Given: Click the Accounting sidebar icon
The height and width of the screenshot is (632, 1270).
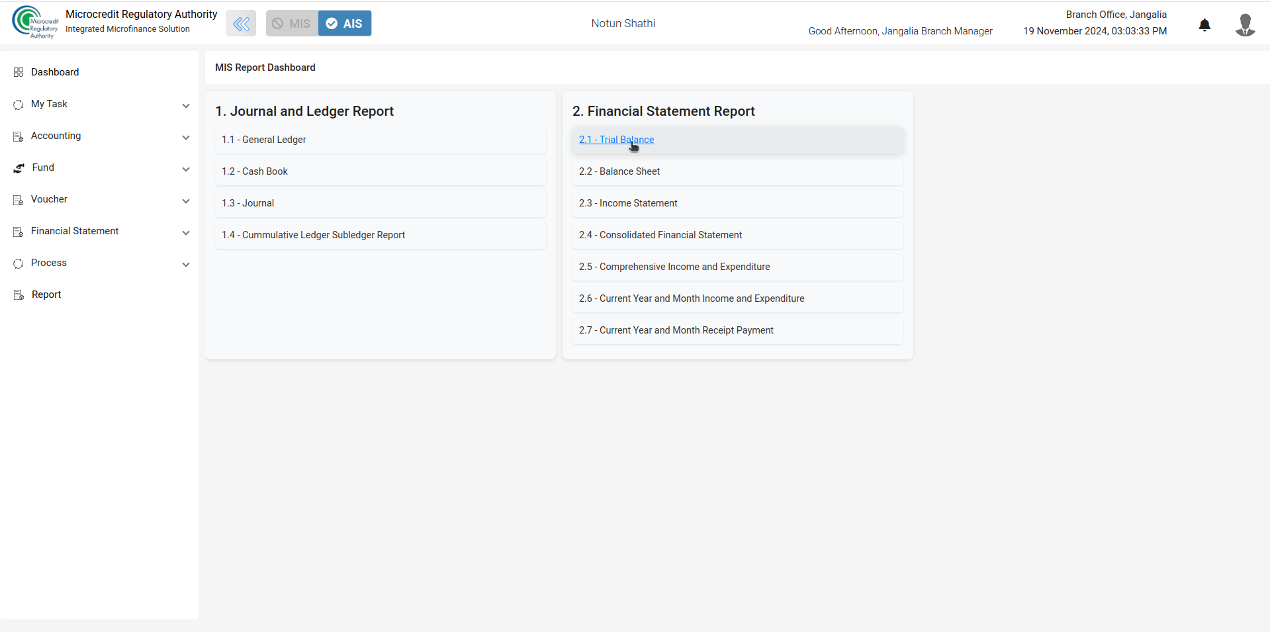Looking at the screenshot, I should tap(19, 136).
